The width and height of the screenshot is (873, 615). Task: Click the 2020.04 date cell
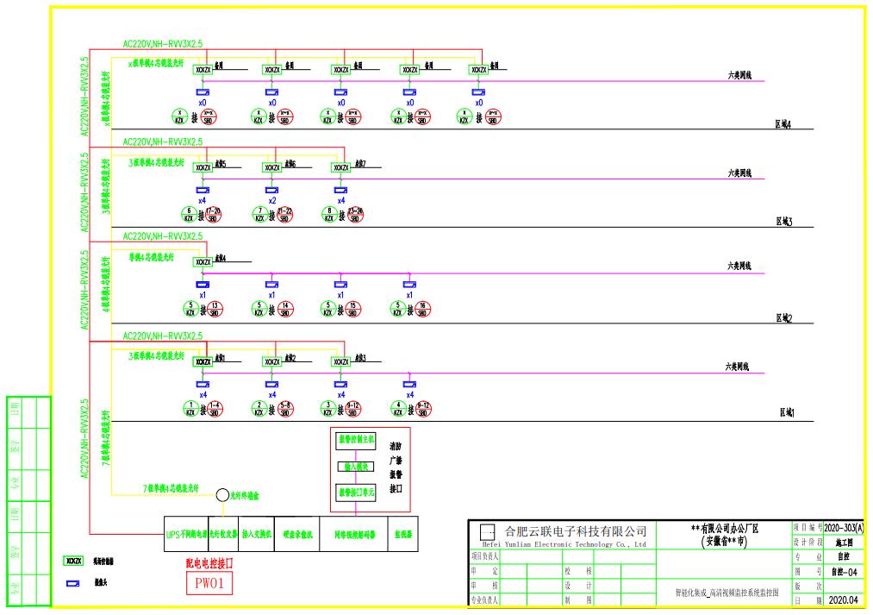pyautogui.click(x=842, y=599)
